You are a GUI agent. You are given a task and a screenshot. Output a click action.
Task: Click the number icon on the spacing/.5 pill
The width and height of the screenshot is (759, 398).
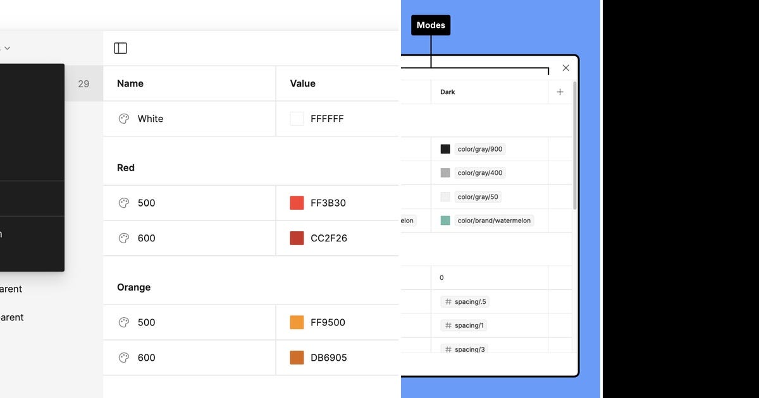point(448,301)
